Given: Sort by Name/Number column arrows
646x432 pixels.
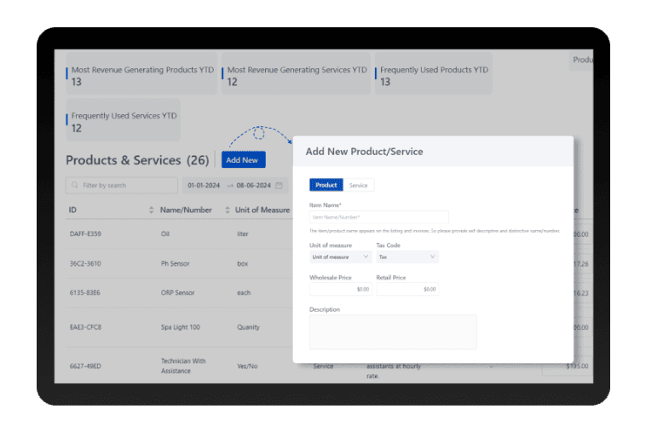Looking at the screenshot, I should 228,210.
